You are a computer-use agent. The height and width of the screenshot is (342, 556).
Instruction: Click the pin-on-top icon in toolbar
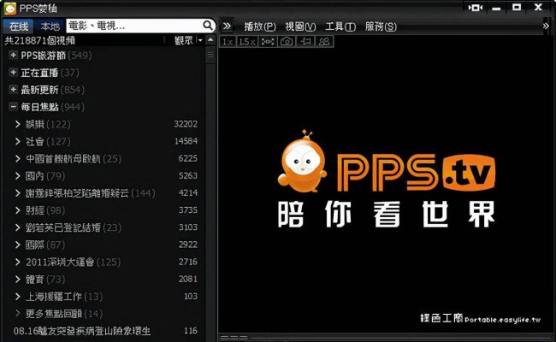305,42
